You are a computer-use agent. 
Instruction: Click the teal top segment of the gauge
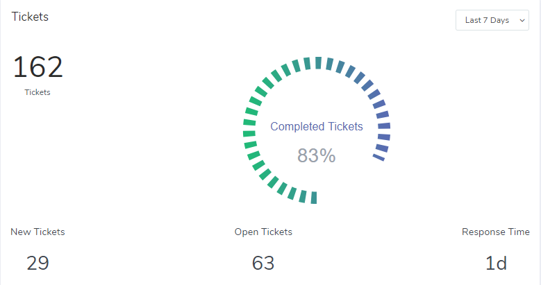click(317, 63)
